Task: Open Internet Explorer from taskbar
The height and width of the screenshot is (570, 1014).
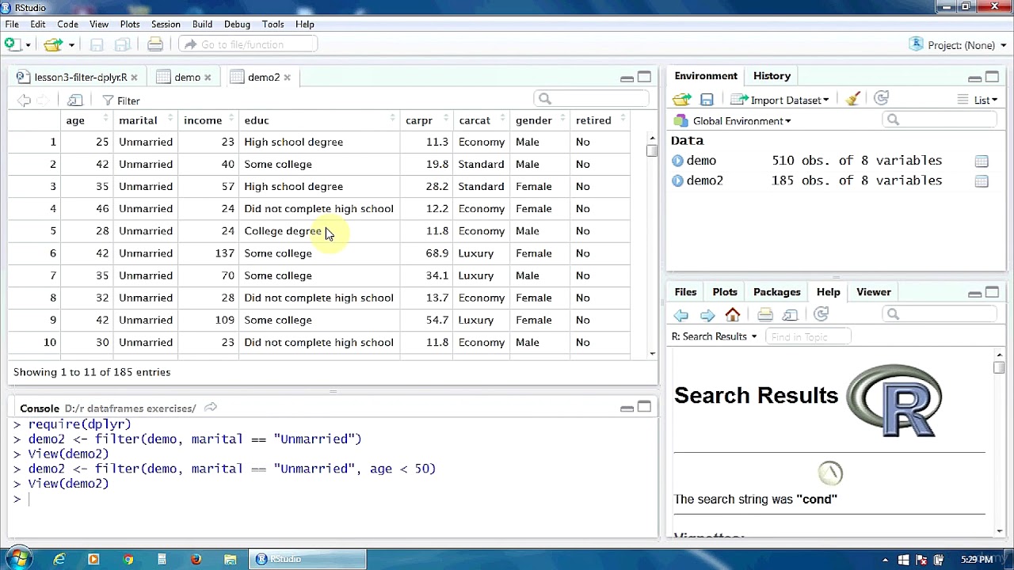Action: tap(59, 559)
